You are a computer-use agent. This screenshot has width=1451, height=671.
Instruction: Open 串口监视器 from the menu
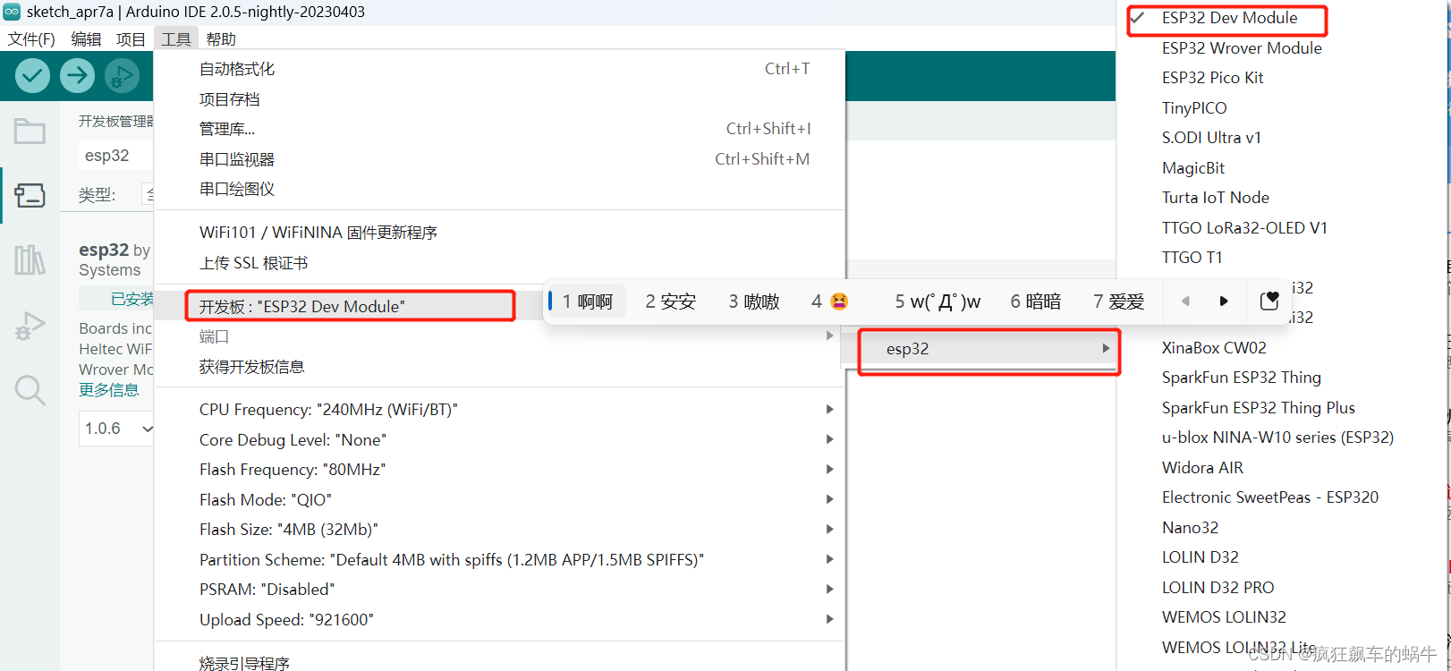tap(499, 159)
